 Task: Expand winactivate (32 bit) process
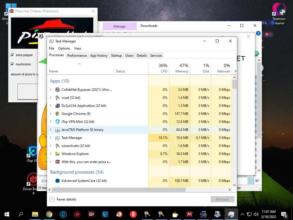pos(50,146)
